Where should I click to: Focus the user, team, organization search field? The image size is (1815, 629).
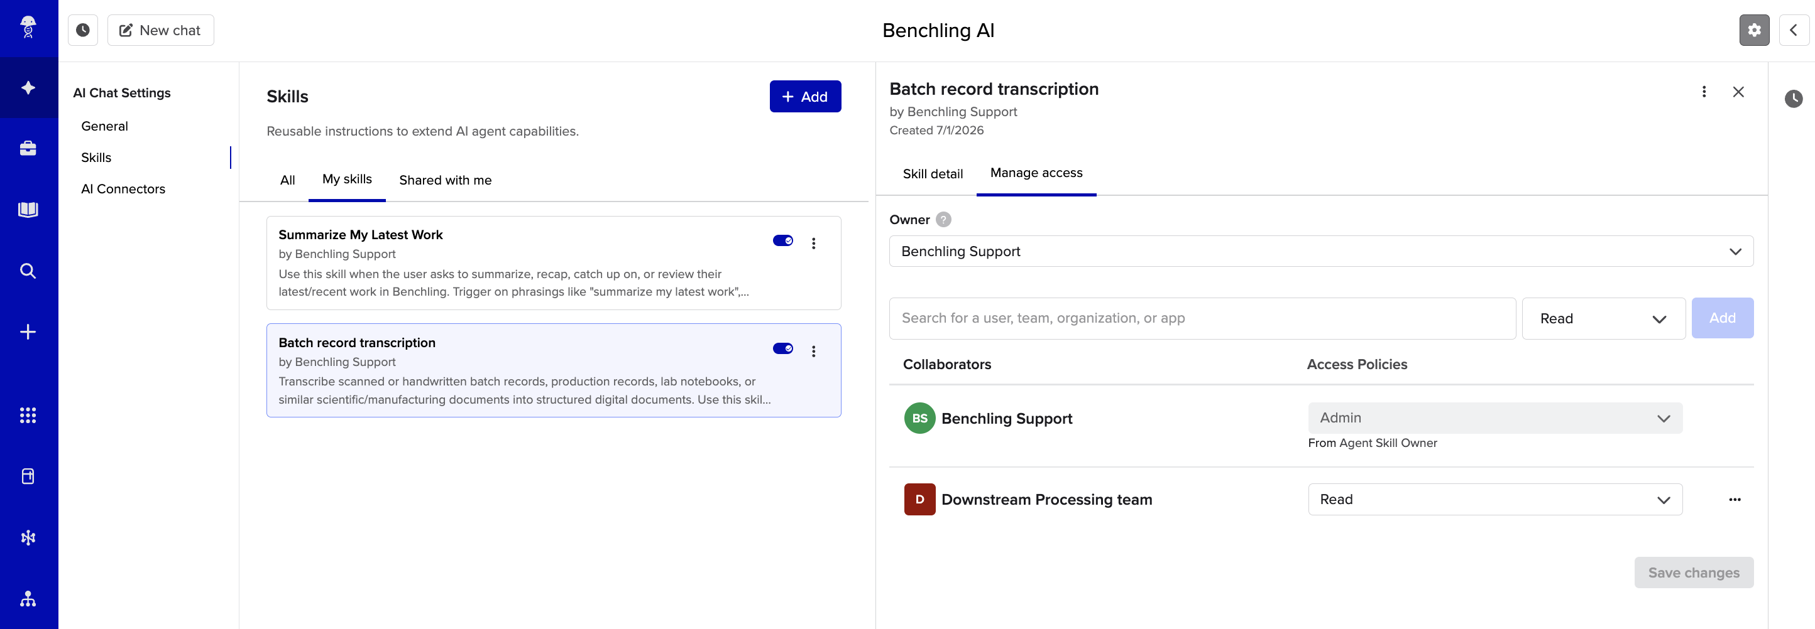[x=1202, y=319]
